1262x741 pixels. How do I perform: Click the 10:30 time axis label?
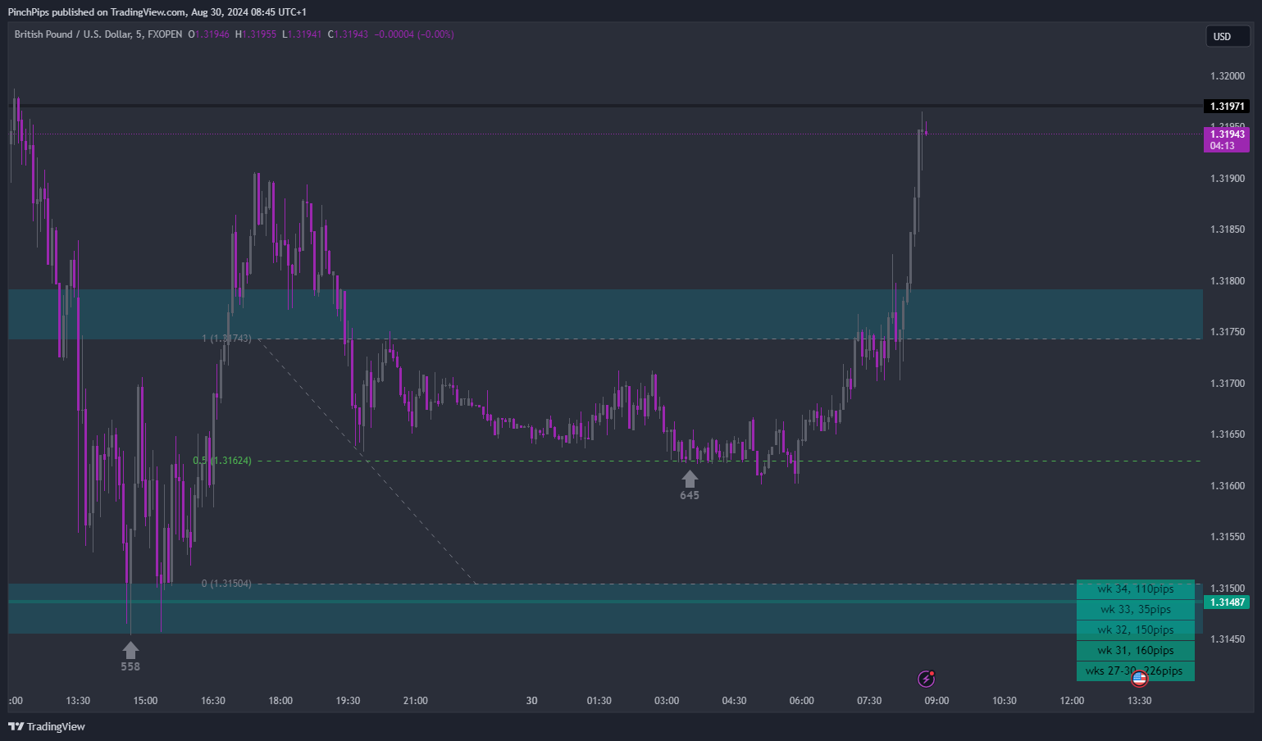(1005, 701)
